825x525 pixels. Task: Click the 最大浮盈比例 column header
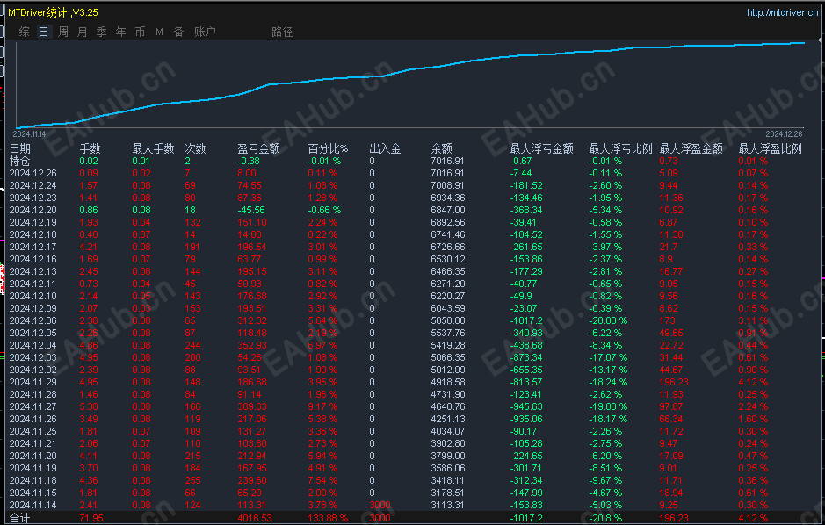pyautogui.click(x=771, y=148)
